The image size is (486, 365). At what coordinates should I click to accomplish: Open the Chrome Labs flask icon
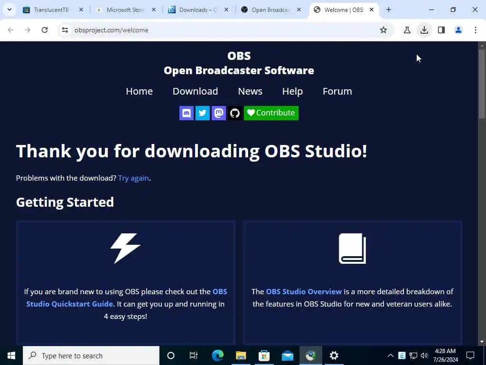point(407,30)
